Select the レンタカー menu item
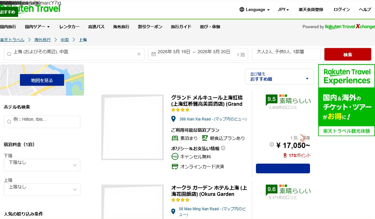This screenshot has width=375, height=219. tap(69, 27)
